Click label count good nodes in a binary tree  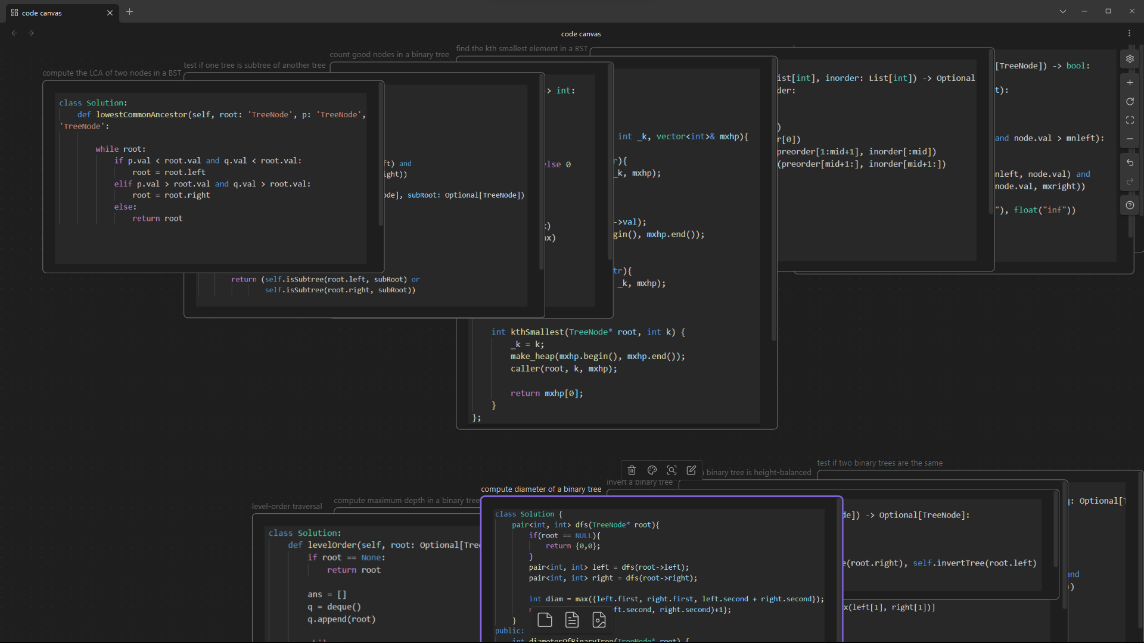click(389, 55)
